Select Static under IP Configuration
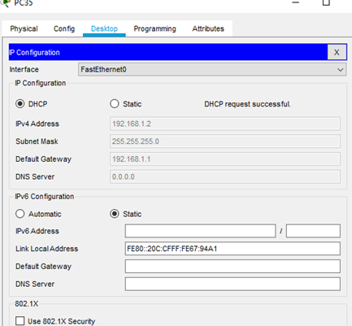Viewport: 352px width, 326px height. coord(115,104)
